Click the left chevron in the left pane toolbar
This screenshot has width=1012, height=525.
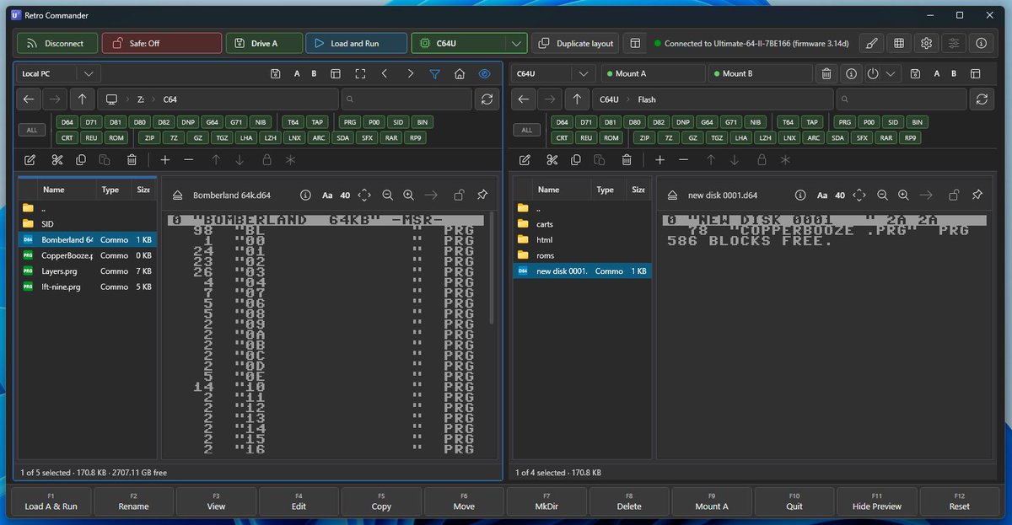point(385,73)
